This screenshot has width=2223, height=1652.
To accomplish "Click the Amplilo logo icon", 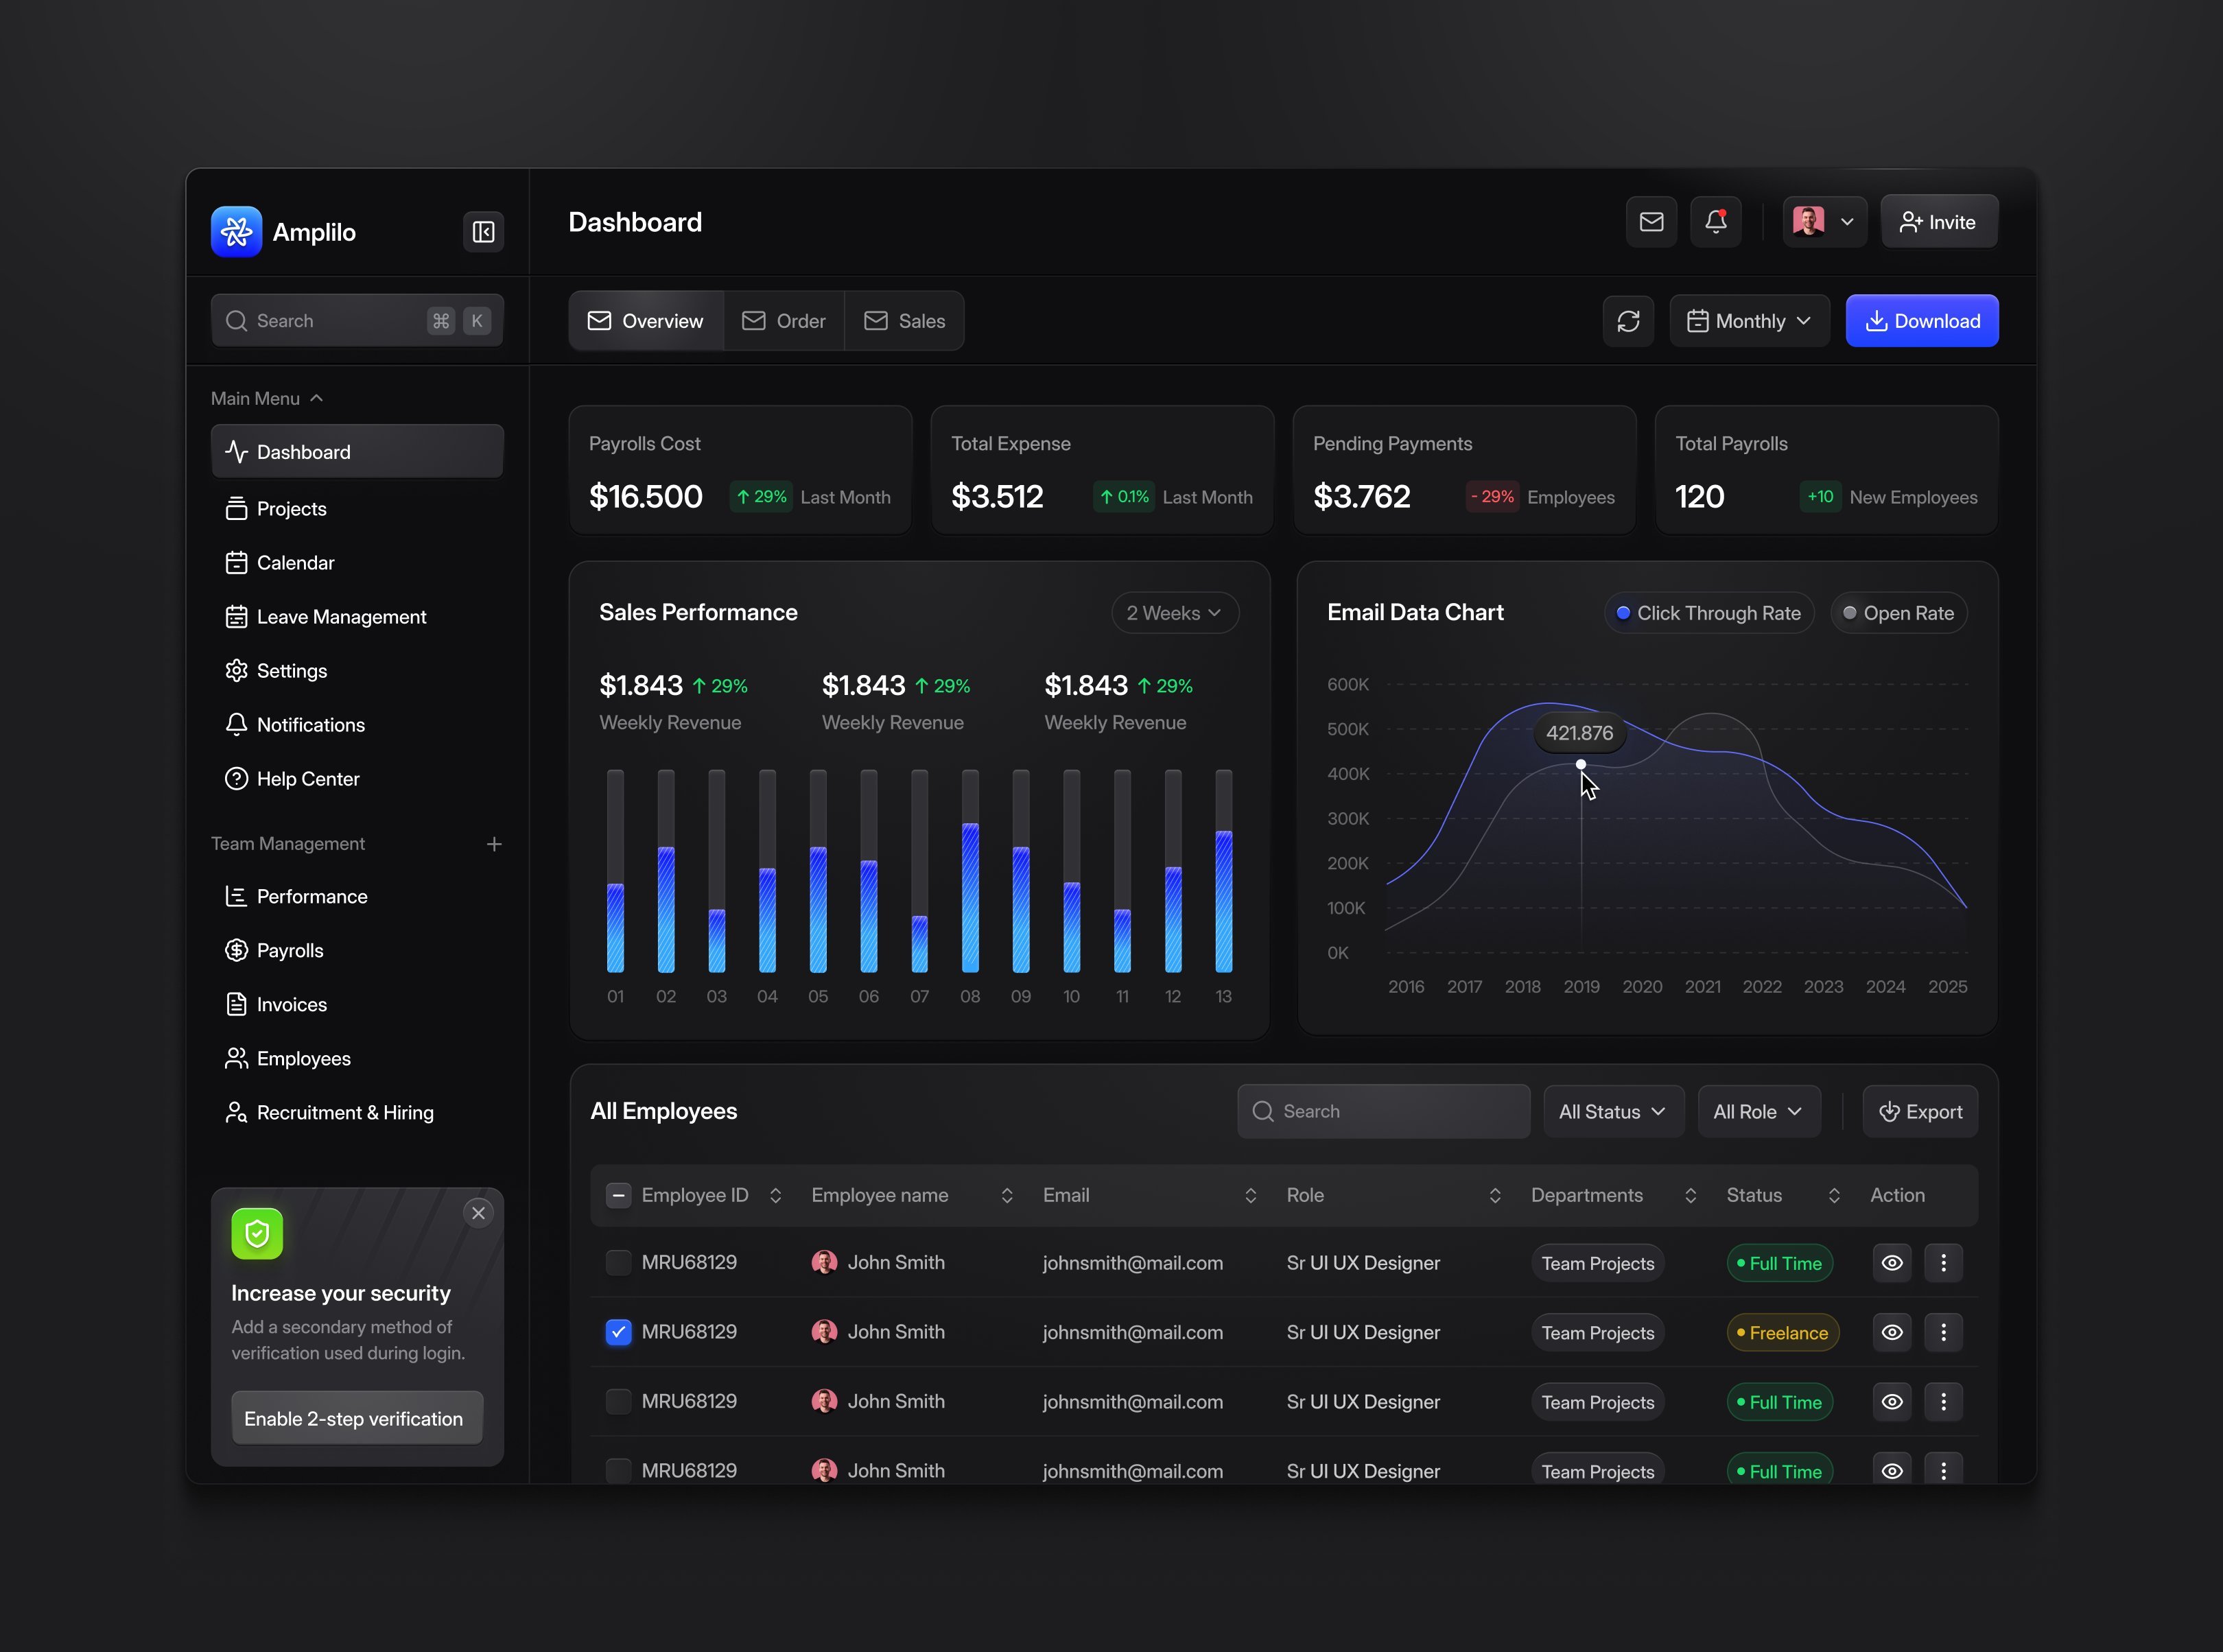I will (237, 232).
